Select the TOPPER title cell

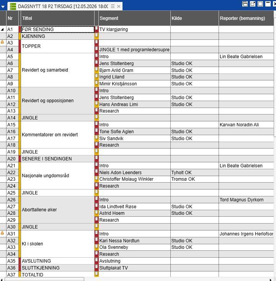click(57, 46)
